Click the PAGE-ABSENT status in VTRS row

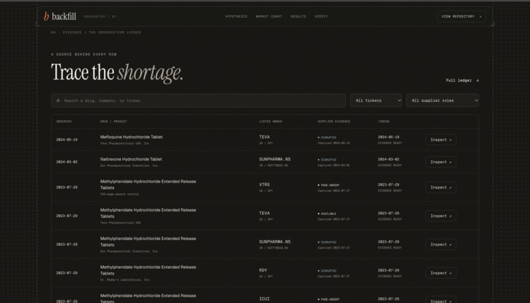pos(329,185)
